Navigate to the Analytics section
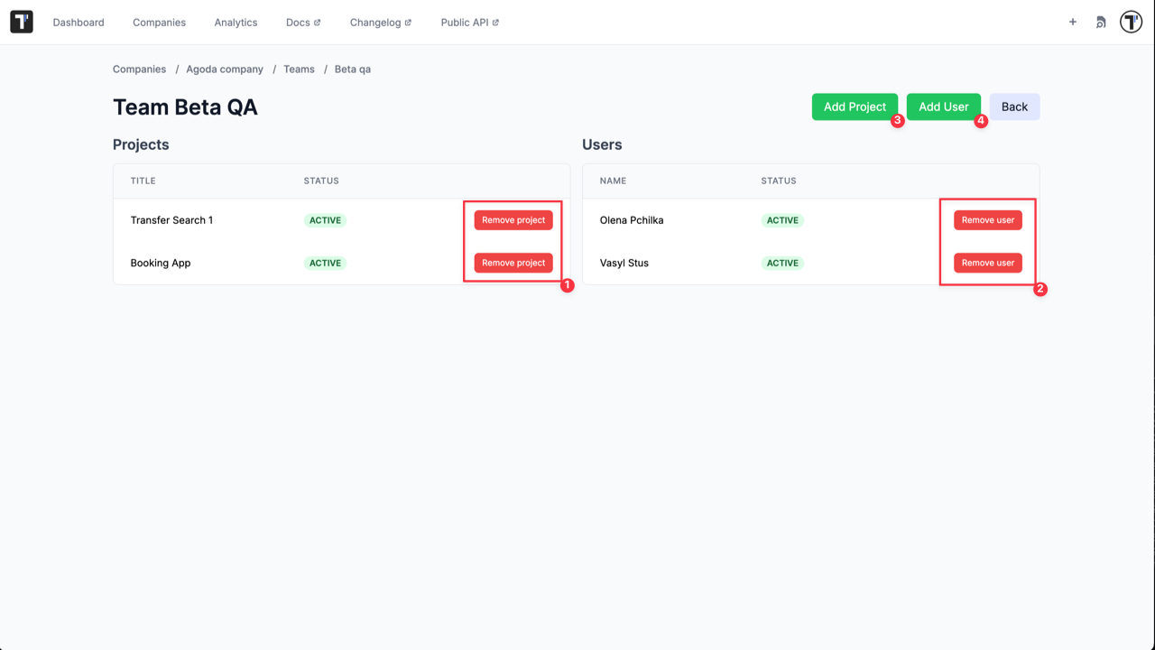 point(236,22)
